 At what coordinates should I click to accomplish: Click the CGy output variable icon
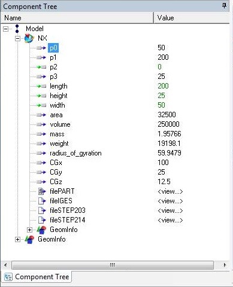pyautogui.click(x=41, y=172)
